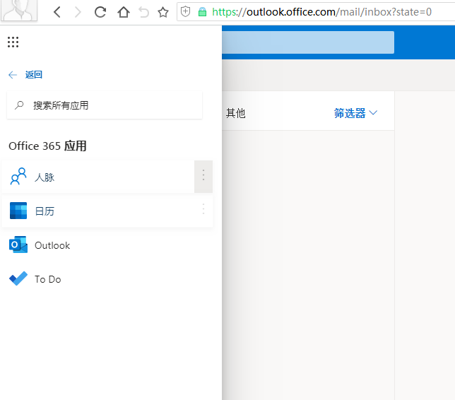Click the browser undo/restore arrow icon
Viewport: 455px width, 400px height.
point(143,12)
